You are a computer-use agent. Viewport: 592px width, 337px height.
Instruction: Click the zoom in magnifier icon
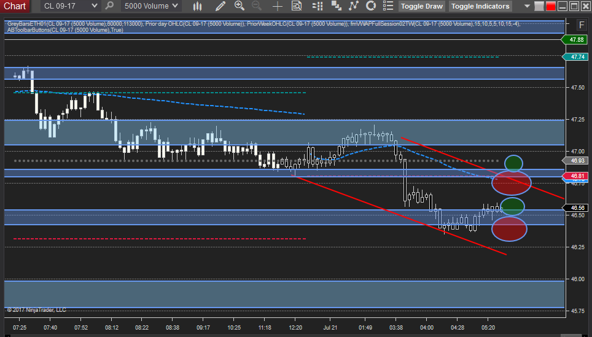coord(240,6)
